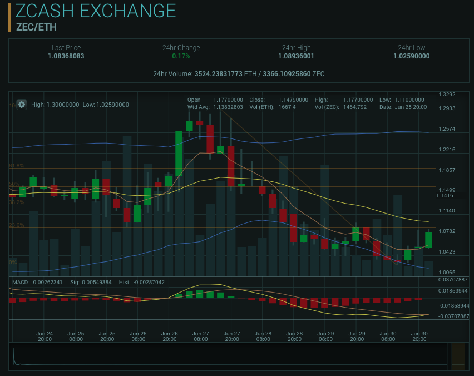This screenshot has height=376, width=474.
Task: Click the Jun 24 20:00 time axis label
Action: [45, 336]
